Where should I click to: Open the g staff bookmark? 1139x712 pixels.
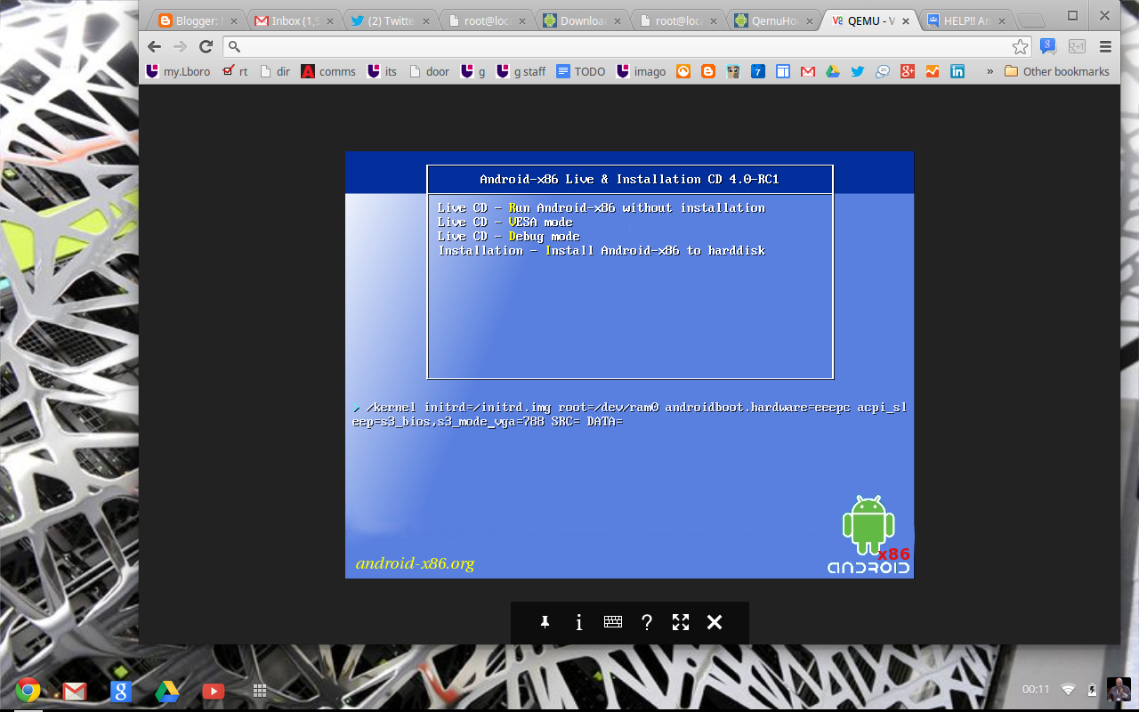coord(521,71)
